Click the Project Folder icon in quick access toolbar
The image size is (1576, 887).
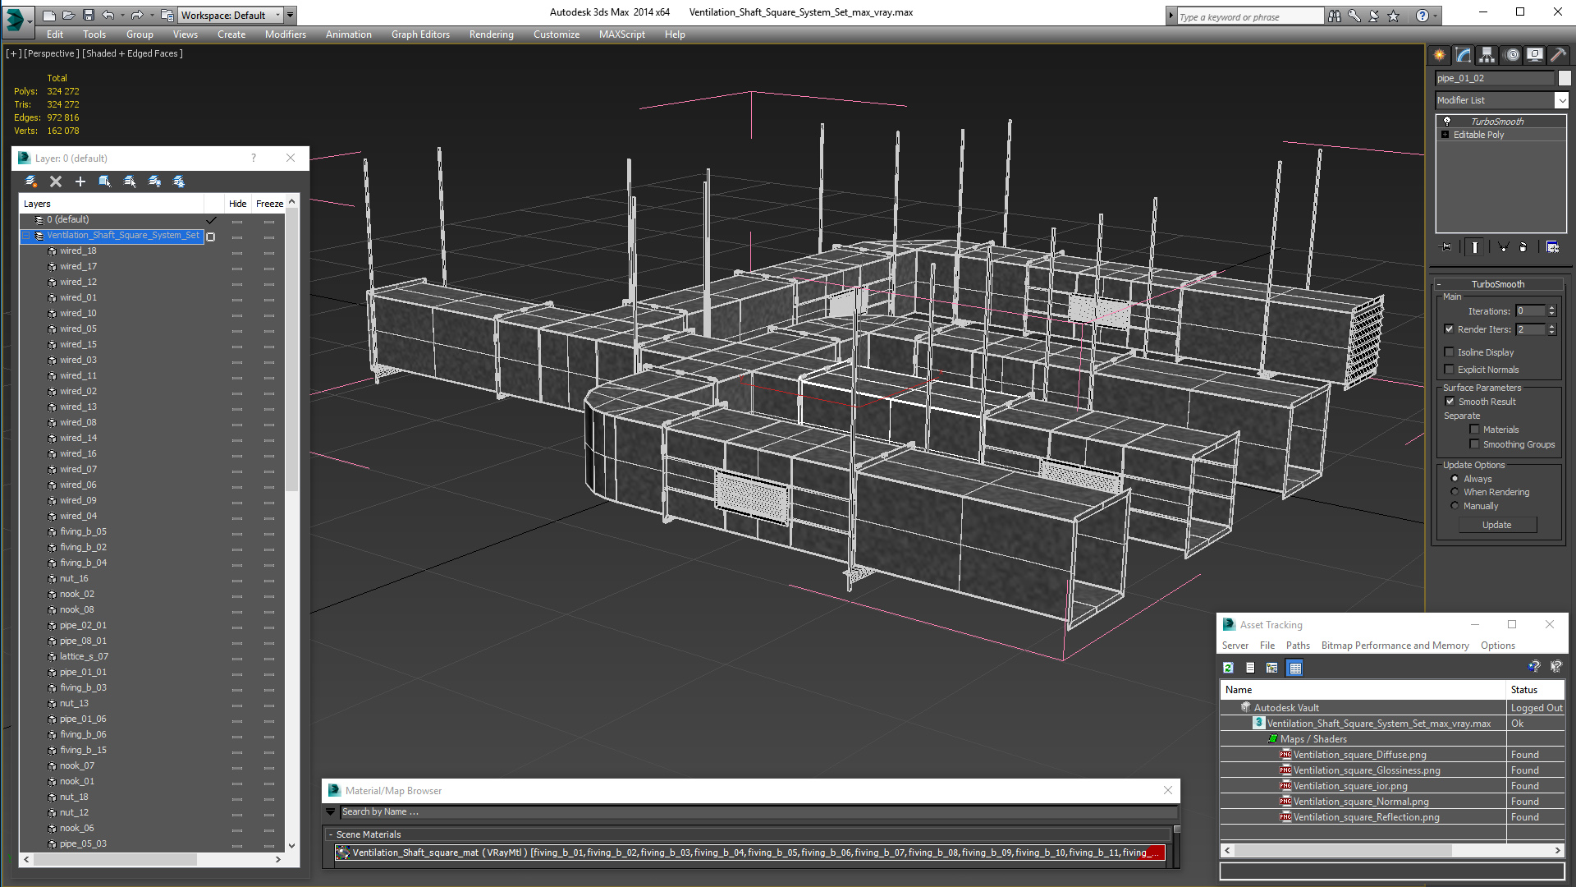[167, 15]
